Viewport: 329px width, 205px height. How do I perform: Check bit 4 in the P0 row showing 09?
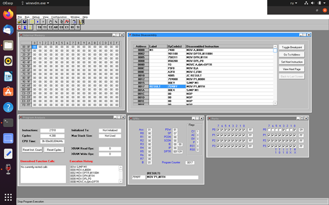pyautogui.click(x=280, y=130)
